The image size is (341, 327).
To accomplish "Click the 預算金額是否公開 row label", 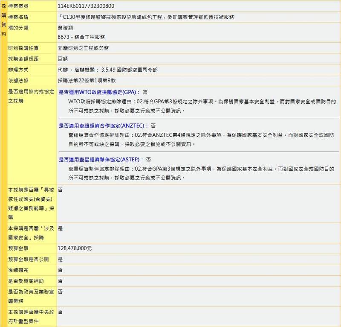I will tap(28, 259).
